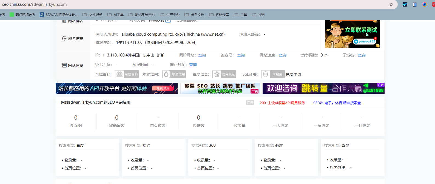435x184 pixels.
Task: Expand the 文件记录 bookmark folder
Action: tap(92, 15)
